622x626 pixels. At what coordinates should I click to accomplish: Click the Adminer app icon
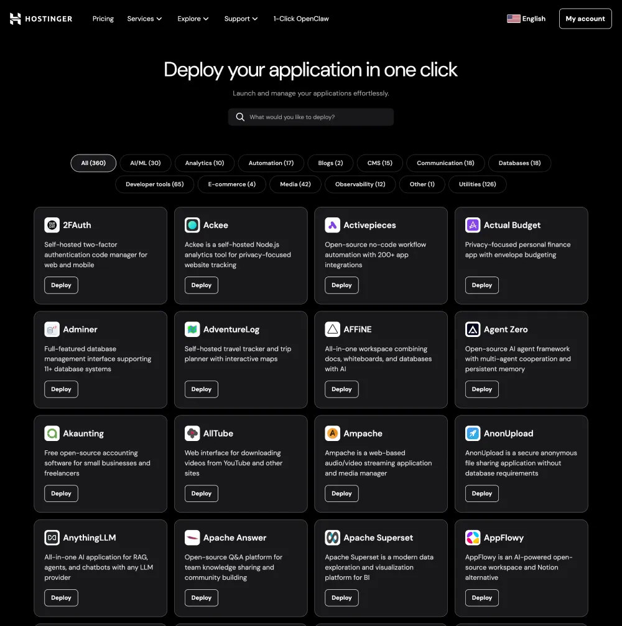(52, 330)
